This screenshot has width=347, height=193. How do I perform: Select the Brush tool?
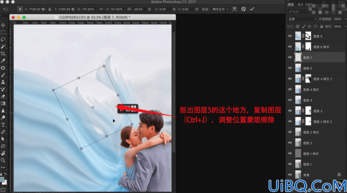coord(3,75)
